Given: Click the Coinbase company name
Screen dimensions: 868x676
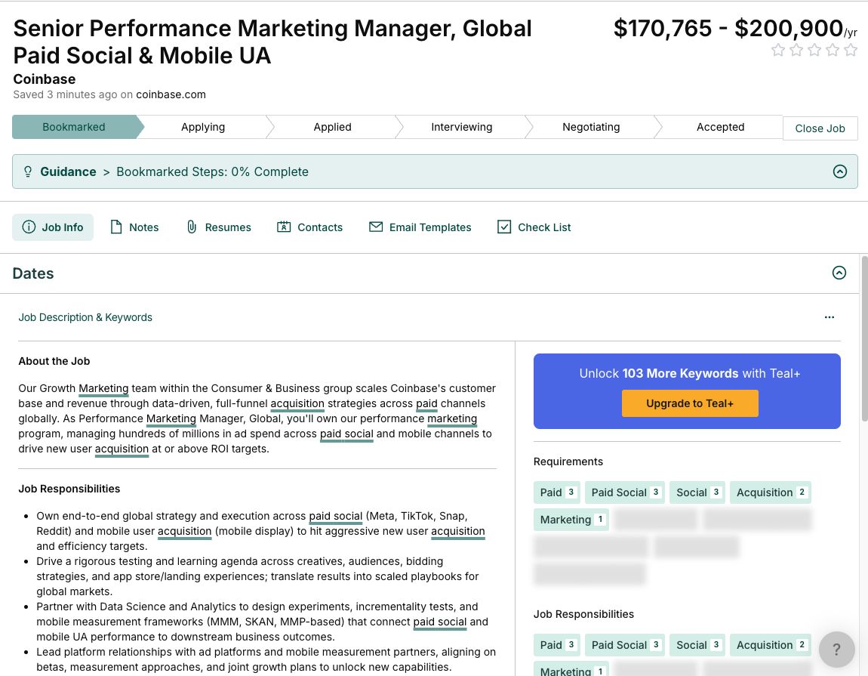Looking at the screenshot, I should 45,79.
